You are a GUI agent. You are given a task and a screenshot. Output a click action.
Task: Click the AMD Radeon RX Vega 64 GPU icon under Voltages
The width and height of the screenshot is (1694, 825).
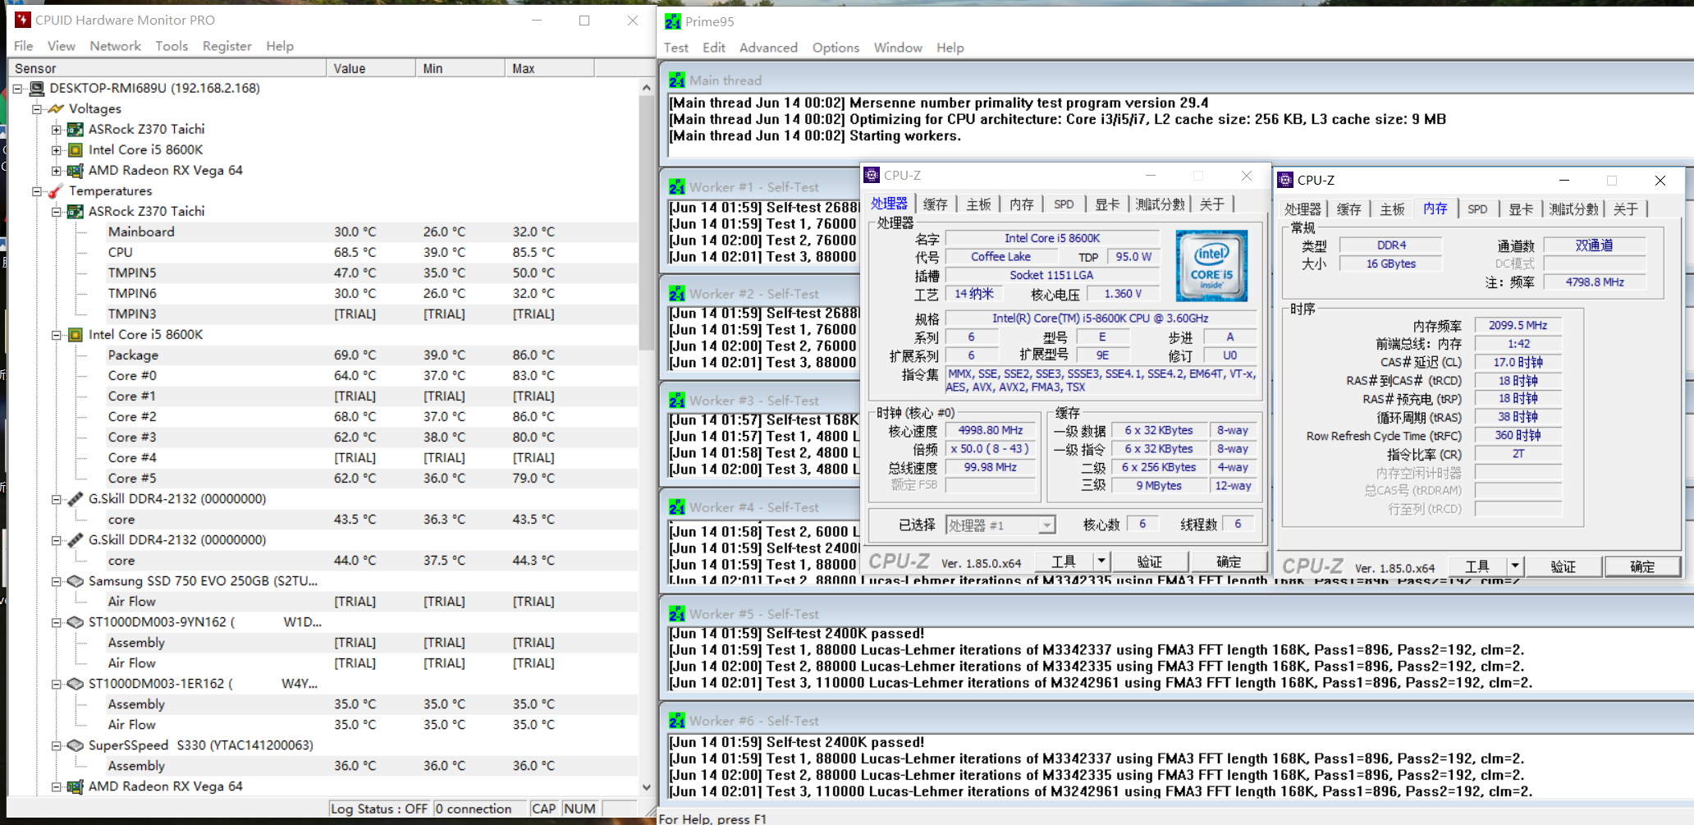76,171
